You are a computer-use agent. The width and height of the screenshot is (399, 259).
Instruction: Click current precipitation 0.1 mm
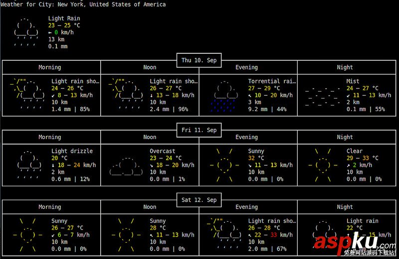[x=58, y=46]
